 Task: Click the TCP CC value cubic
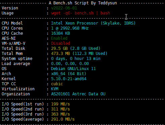[x=57, y=84]
